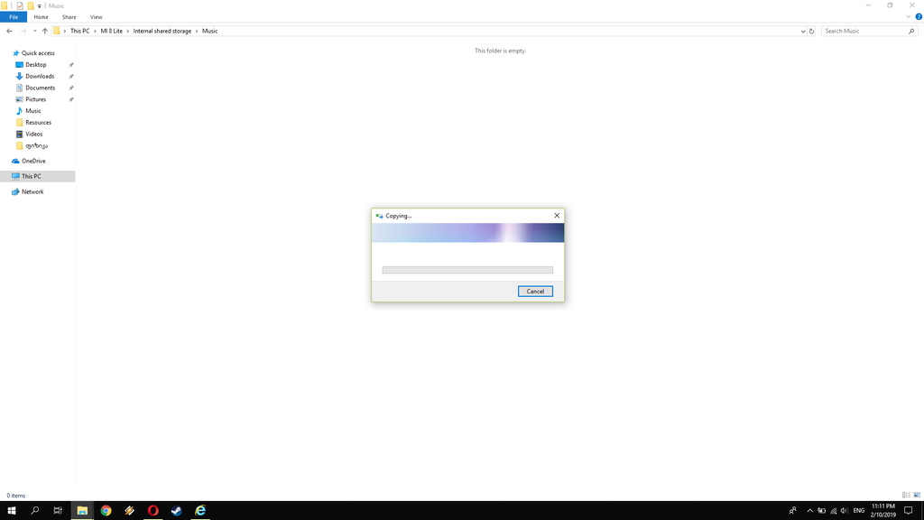Open taskbar search
924x520 pixels.
(35, 511)
